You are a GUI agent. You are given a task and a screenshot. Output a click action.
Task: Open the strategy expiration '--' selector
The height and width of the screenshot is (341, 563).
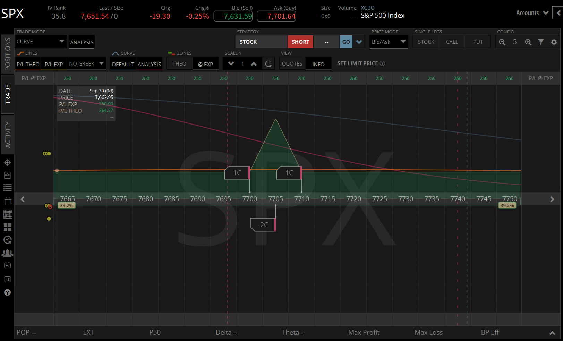pyautogui.click(x=326, y=42)
